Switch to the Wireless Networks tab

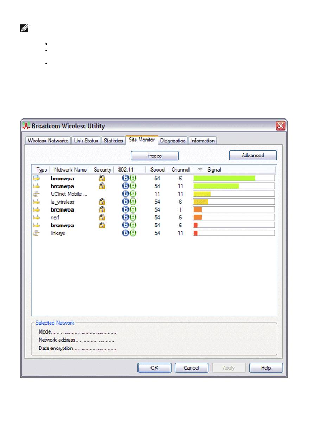pos(48,141)
